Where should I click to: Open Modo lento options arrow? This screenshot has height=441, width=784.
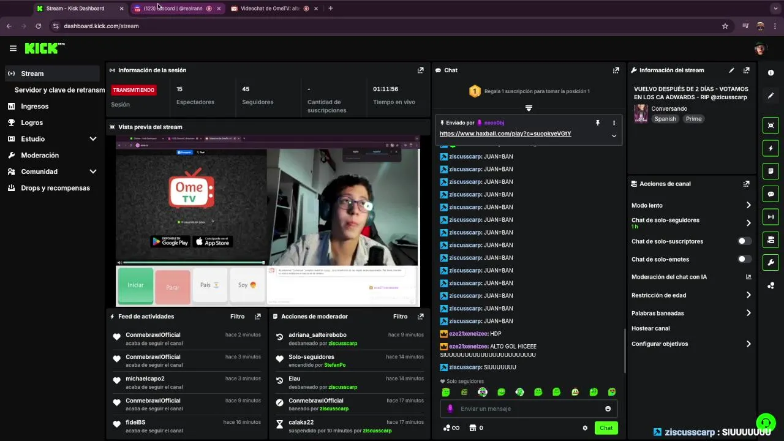[748, 205]
